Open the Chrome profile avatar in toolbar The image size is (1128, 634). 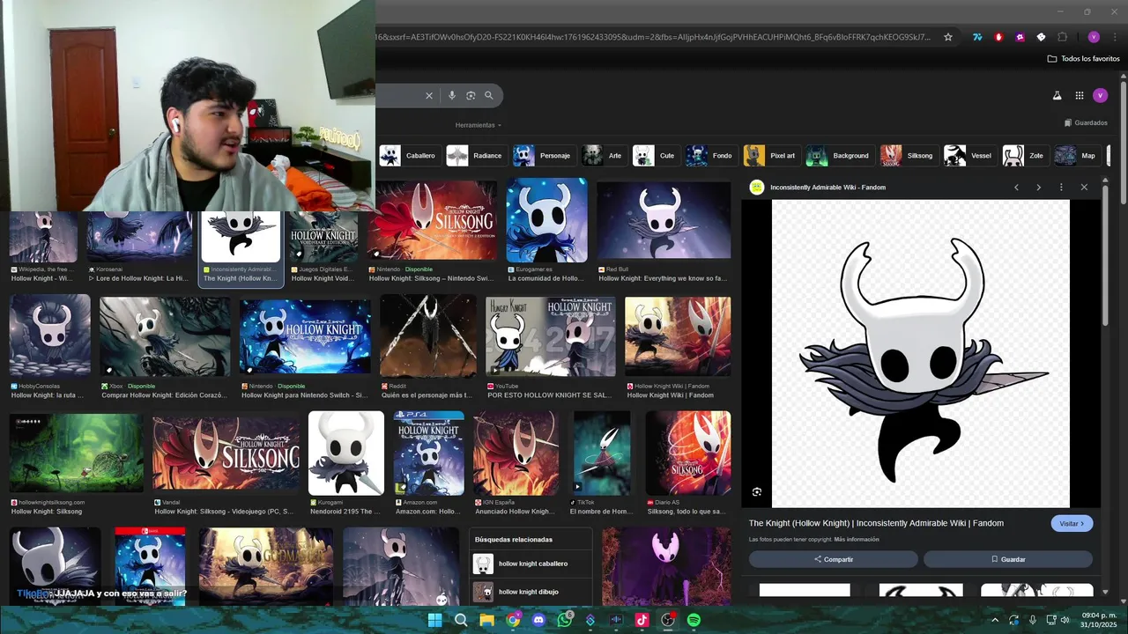pyautogui.click(x=1094, y=37)
